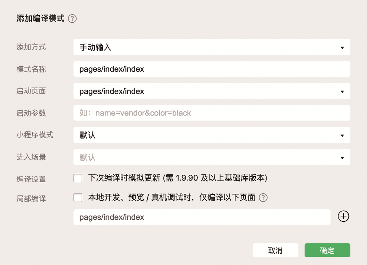This screenshot has height=265, width=367.
Task: Enable 下次编译时模拟更新 checkbox
Action: click(x=78, y=178)
